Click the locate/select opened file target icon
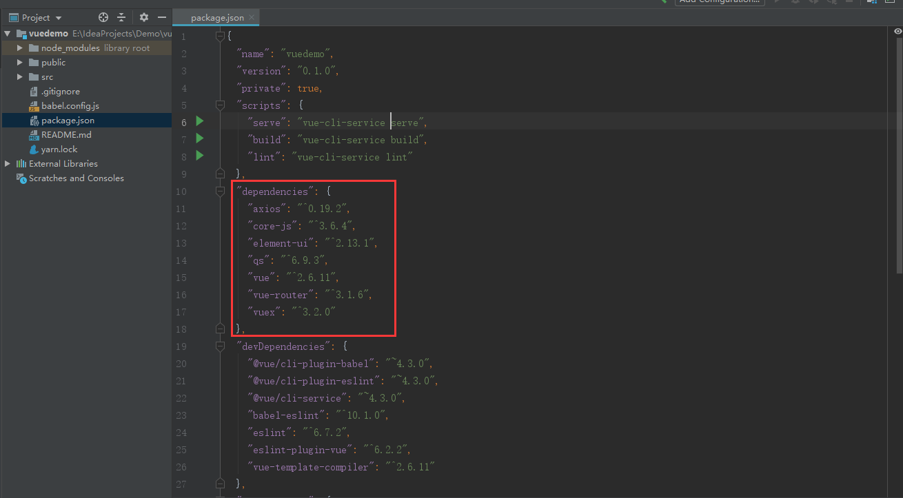The image size is (903, 498). (x=103, y=17)
